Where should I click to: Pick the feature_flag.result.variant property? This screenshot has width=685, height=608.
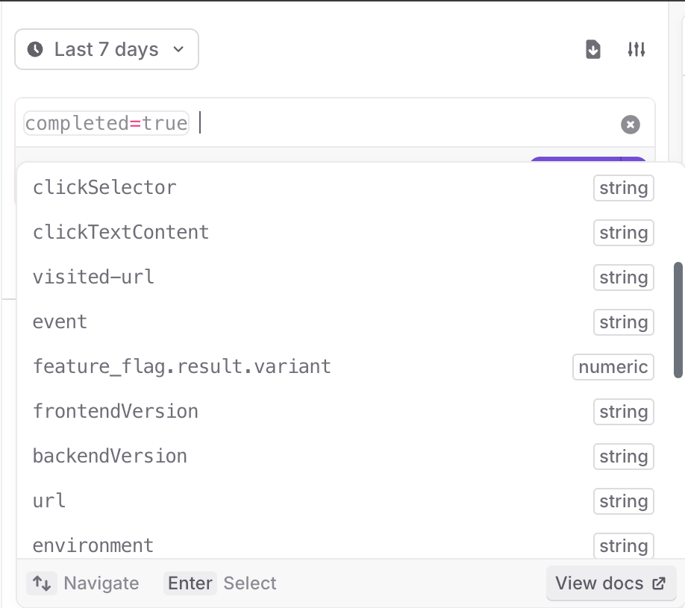(x=181, y=367)
